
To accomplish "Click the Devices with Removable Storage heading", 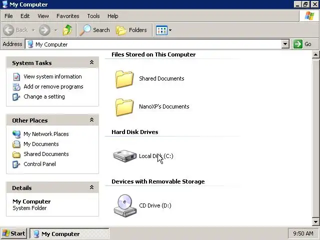I will coord(158,181).
